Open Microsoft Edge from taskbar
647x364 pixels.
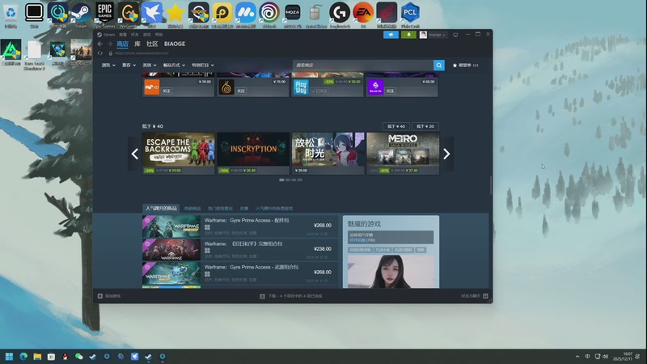(23, 357)
